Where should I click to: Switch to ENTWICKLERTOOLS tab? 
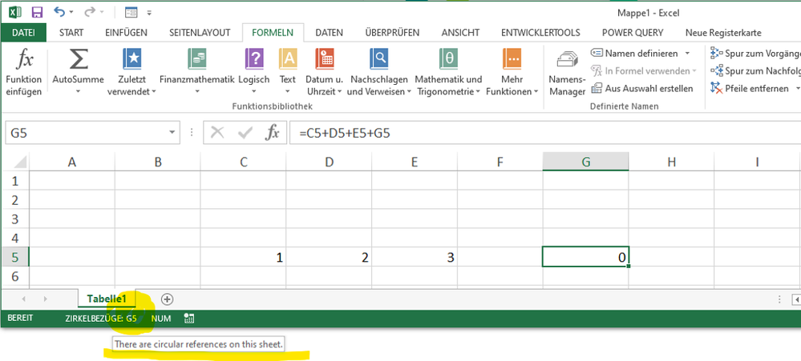[x=540, y=33]
